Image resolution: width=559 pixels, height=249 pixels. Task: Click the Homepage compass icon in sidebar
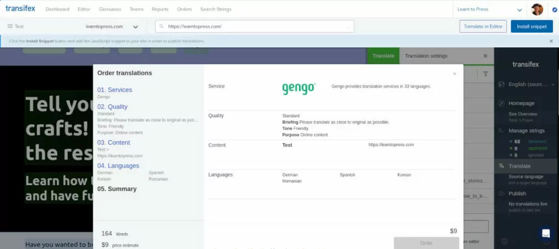(501, 103)
